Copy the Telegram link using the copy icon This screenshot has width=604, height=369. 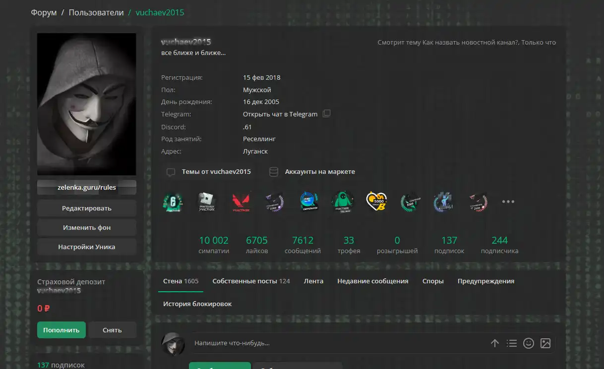click(326, 114)
